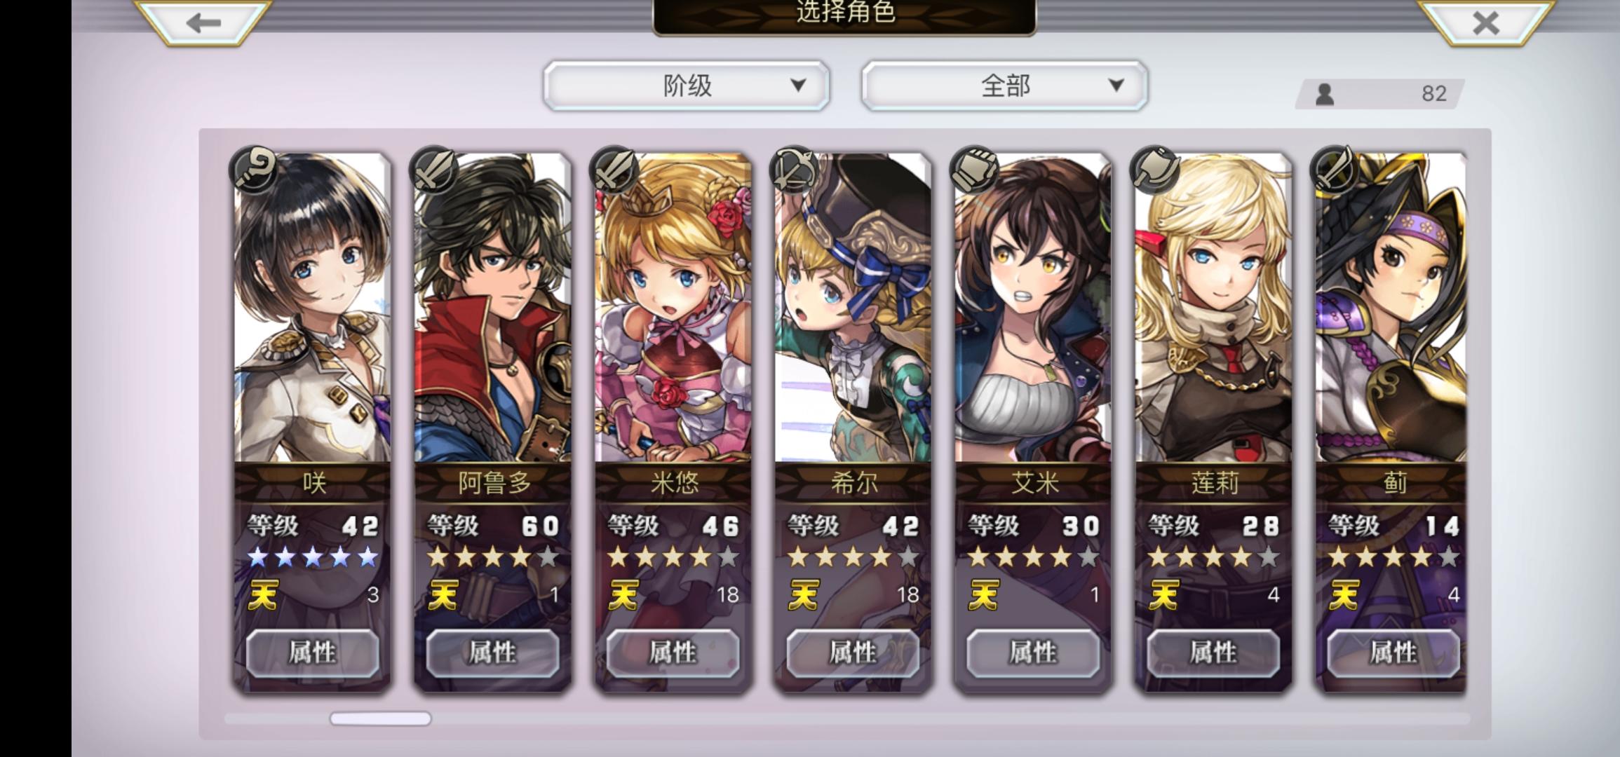This screenshot has height=757, width=1620.
Task: Click the 天 element icon on 米悠's card
Action: tap(623, 596)
